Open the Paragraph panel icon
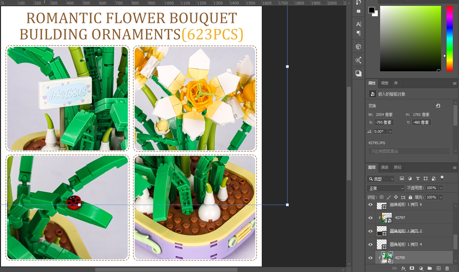459x272 pixels. coord(359,33)
